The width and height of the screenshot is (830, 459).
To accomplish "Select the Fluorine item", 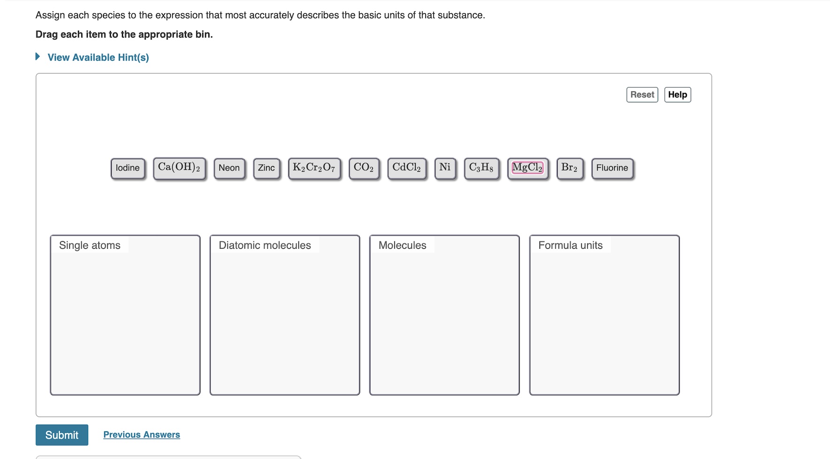I will click(612, 168).
